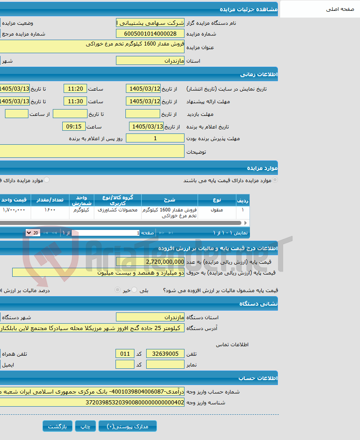Screen dimensions: 360x440
Task: Click the تعداد/مقدار column header
Action: click(x=50, y=200)
